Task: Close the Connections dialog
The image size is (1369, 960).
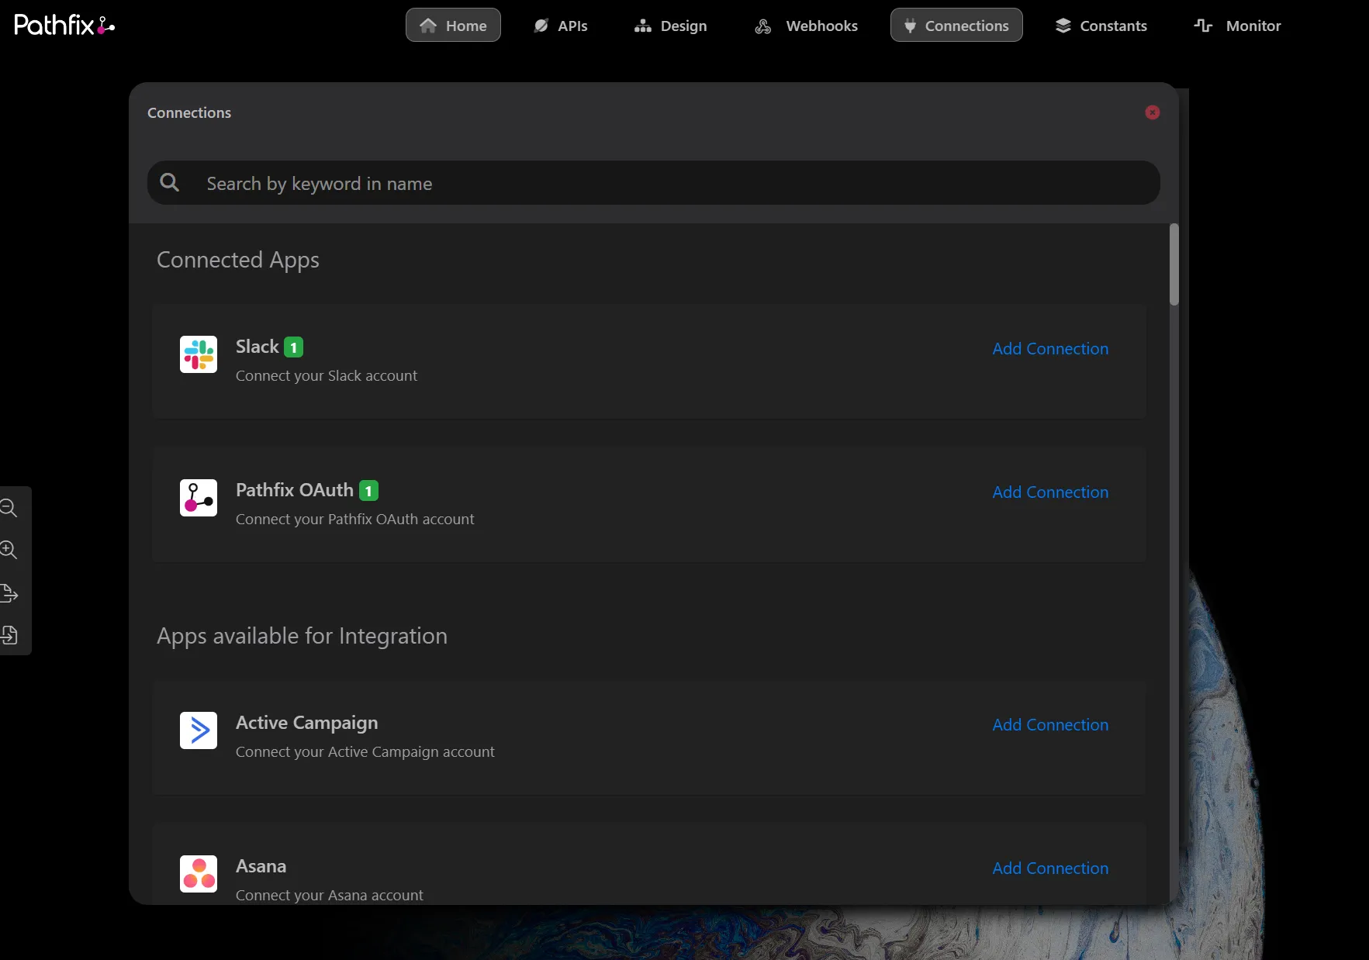Action: (1153, 112)
